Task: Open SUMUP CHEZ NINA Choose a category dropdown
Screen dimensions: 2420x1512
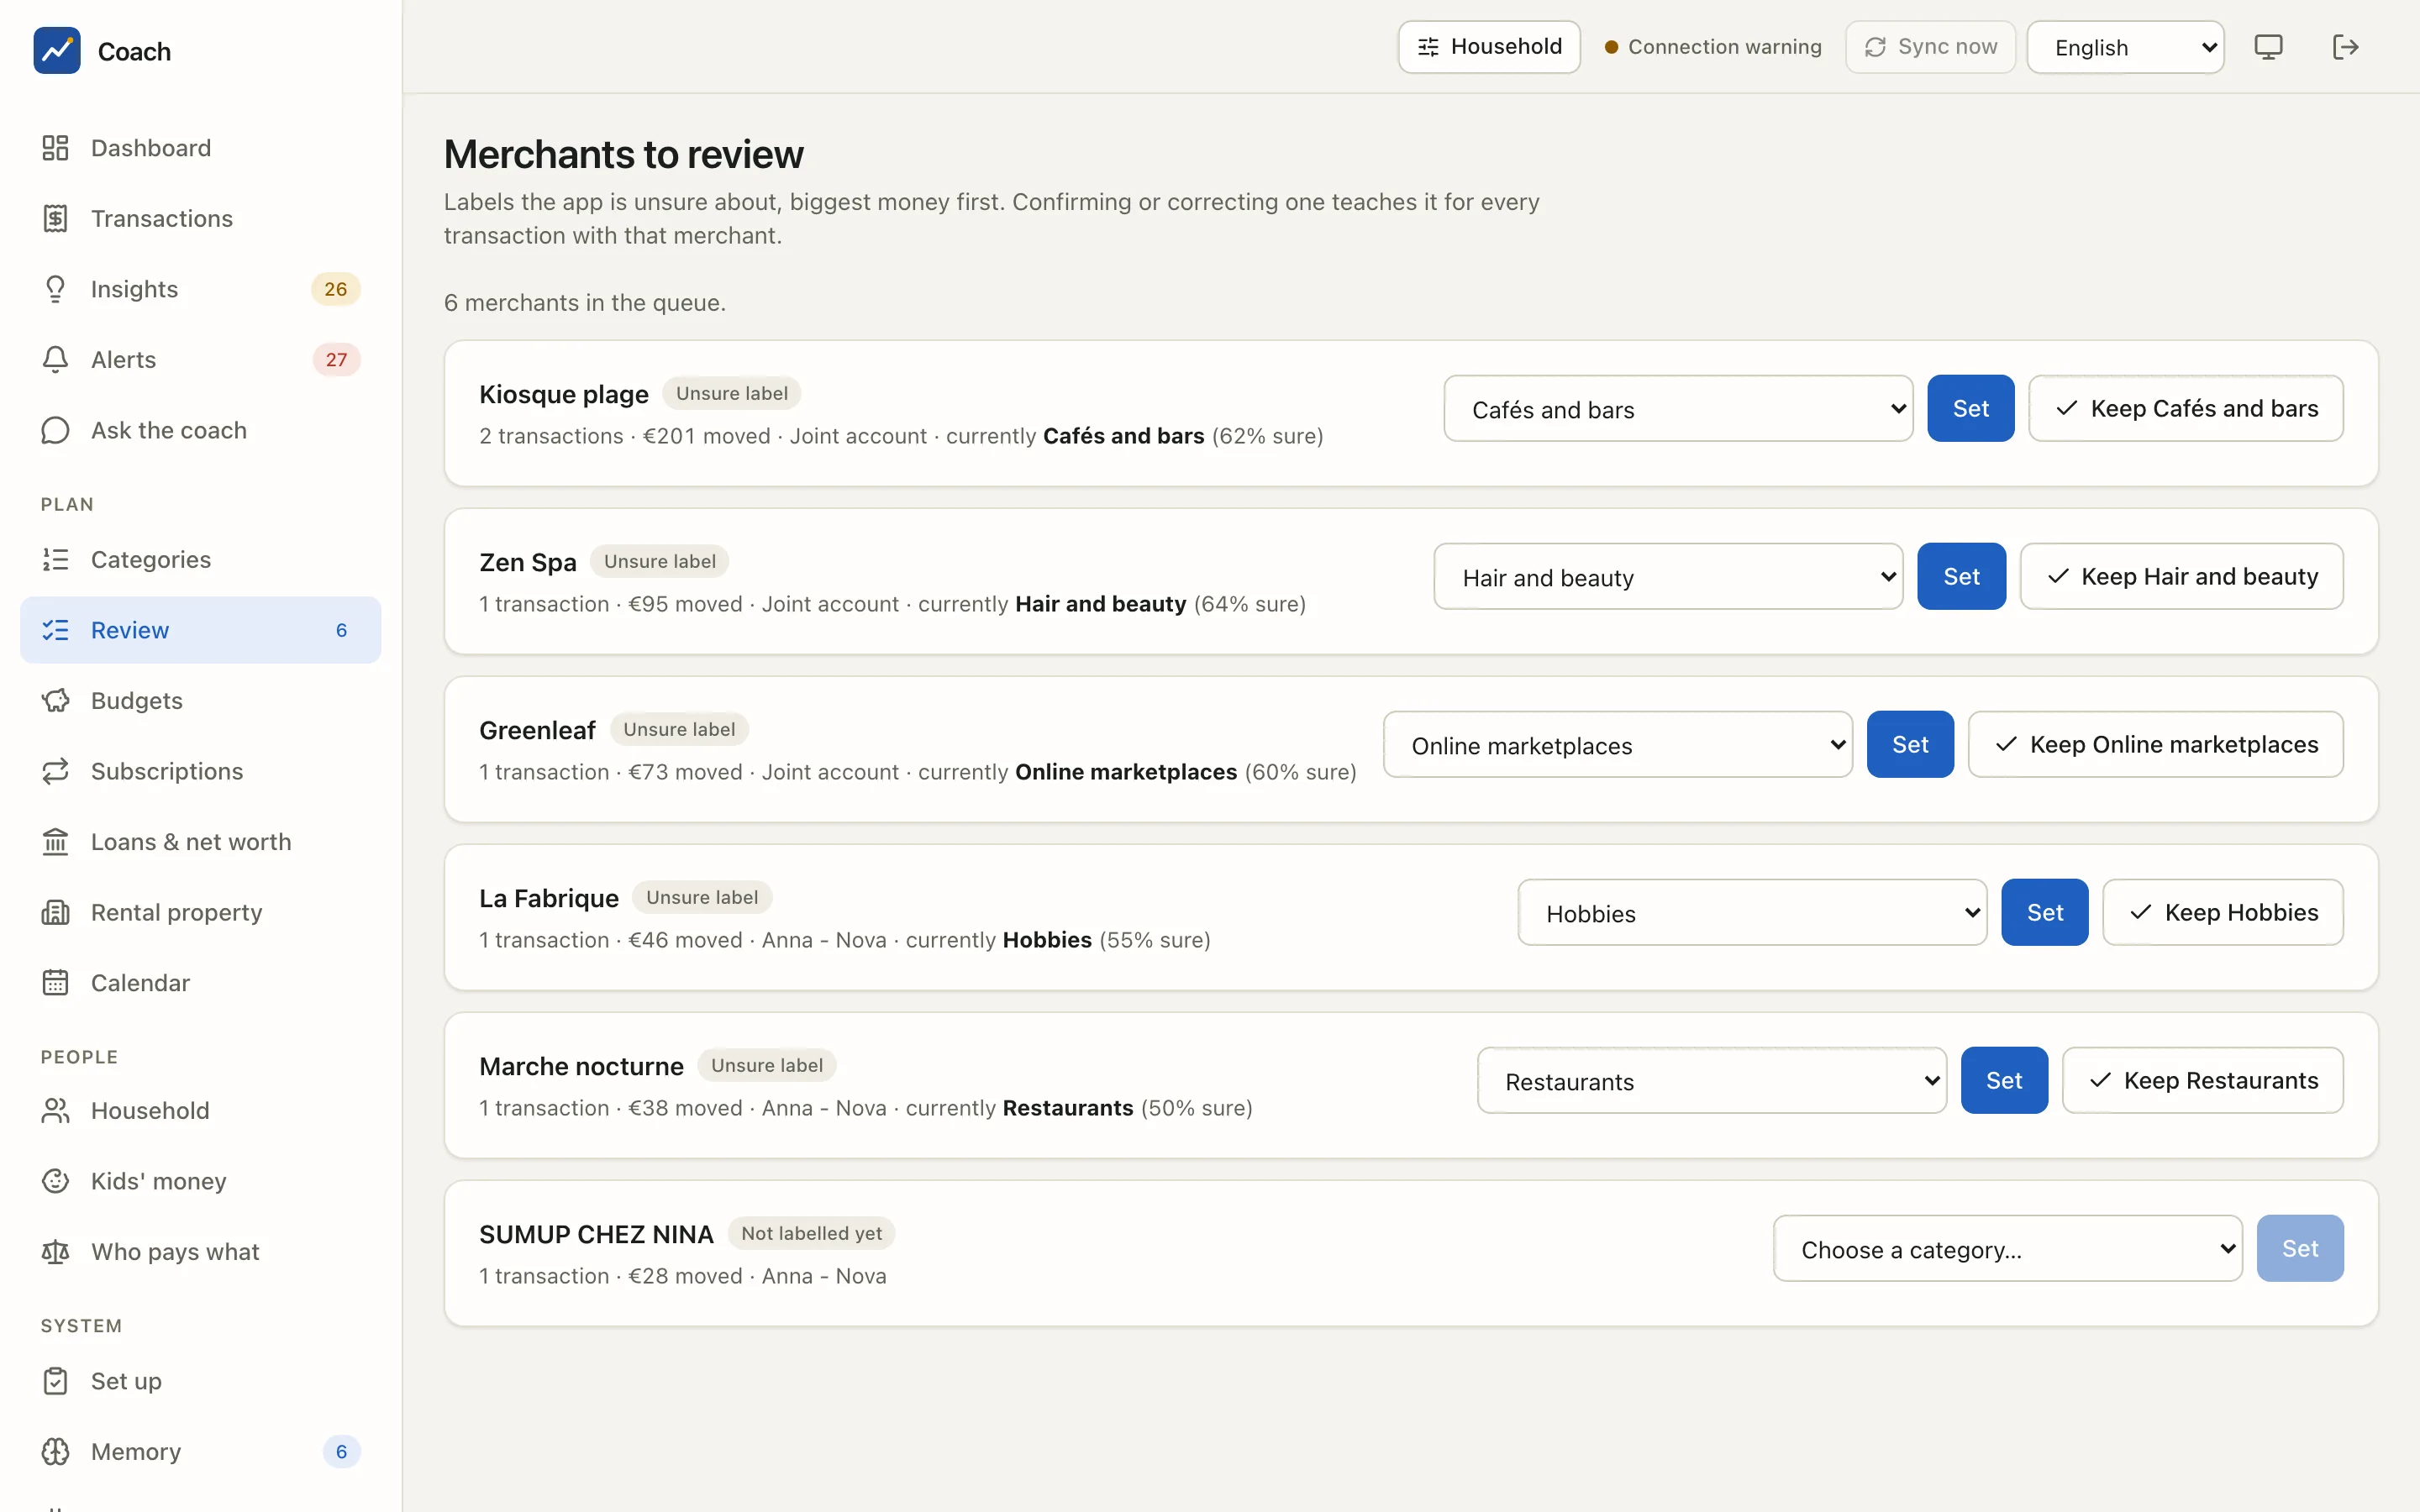Action: (2007, 1248)
